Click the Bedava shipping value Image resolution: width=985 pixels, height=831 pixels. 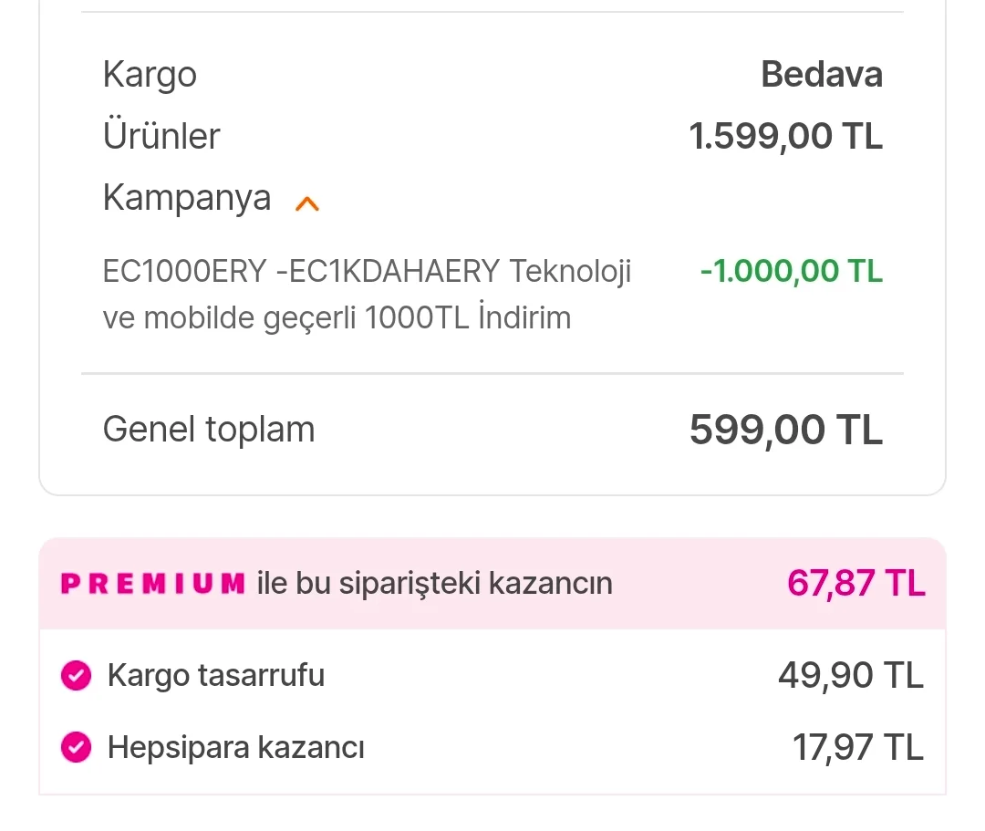821,75
